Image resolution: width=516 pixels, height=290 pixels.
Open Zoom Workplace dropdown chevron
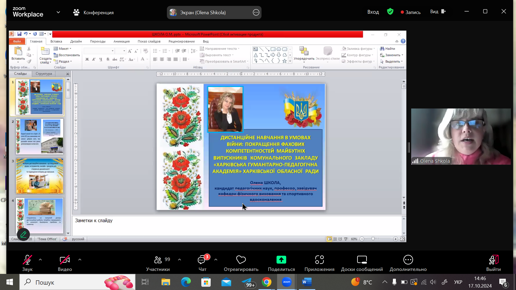tap(58, 12)
